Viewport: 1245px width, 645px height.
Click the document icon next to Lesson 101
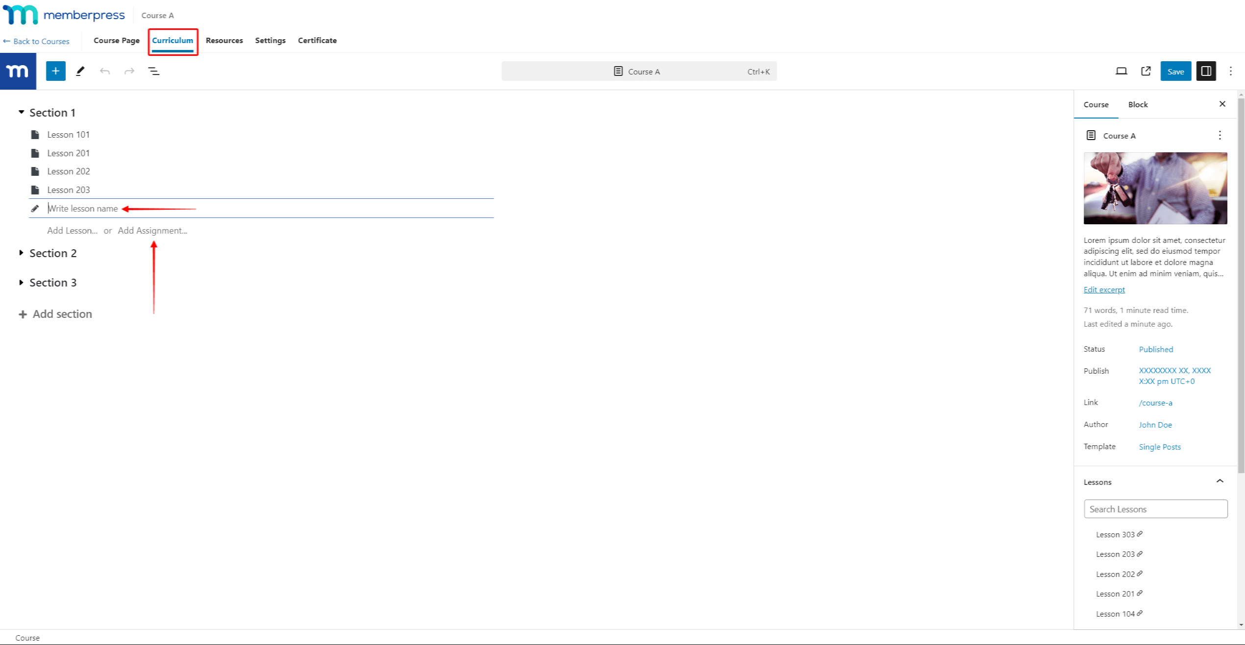click(x=35, y=134)
